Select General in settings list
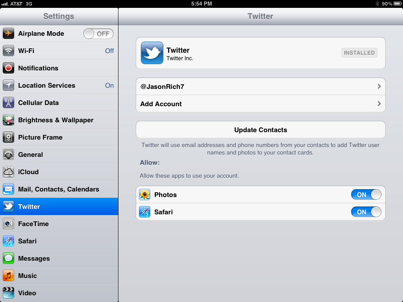This screenshot has height=302, width=403. (x=59, y=155)
